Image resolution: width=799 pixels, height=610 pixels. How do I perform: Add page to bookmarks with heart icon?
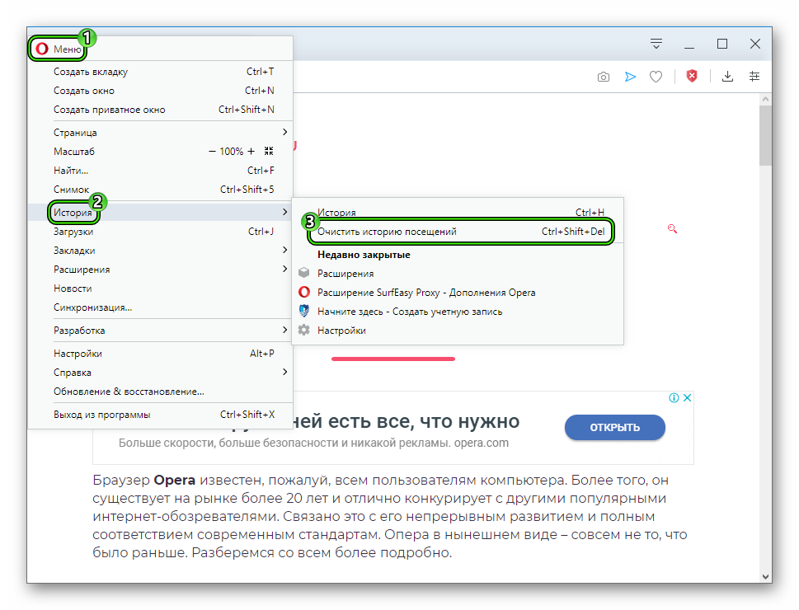tap(656, 77)
